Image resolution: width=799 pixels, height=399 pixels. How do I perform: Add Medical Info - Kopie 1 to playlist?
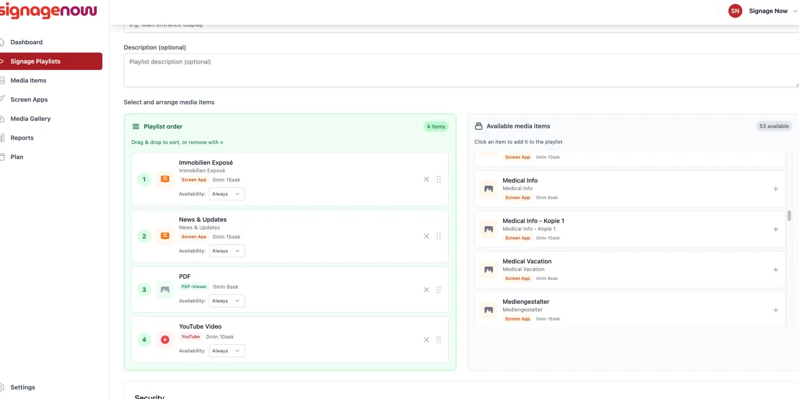(776, 229)
